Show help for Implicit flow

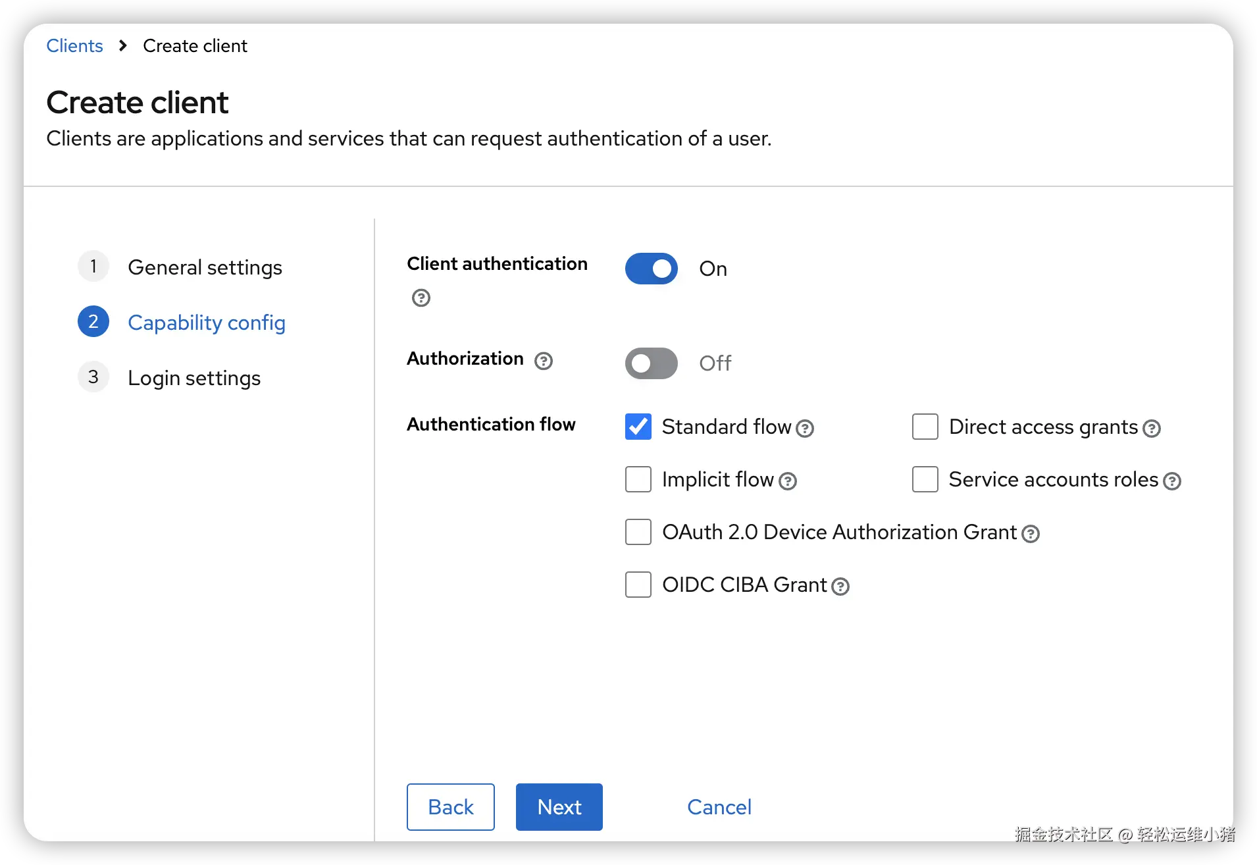pos(787,482)
